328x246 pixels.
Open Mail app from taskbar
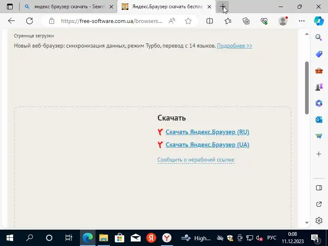[135, 238]
